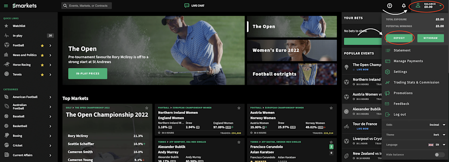Click the Log out door icon
The image size is (449, 162).
388,114
